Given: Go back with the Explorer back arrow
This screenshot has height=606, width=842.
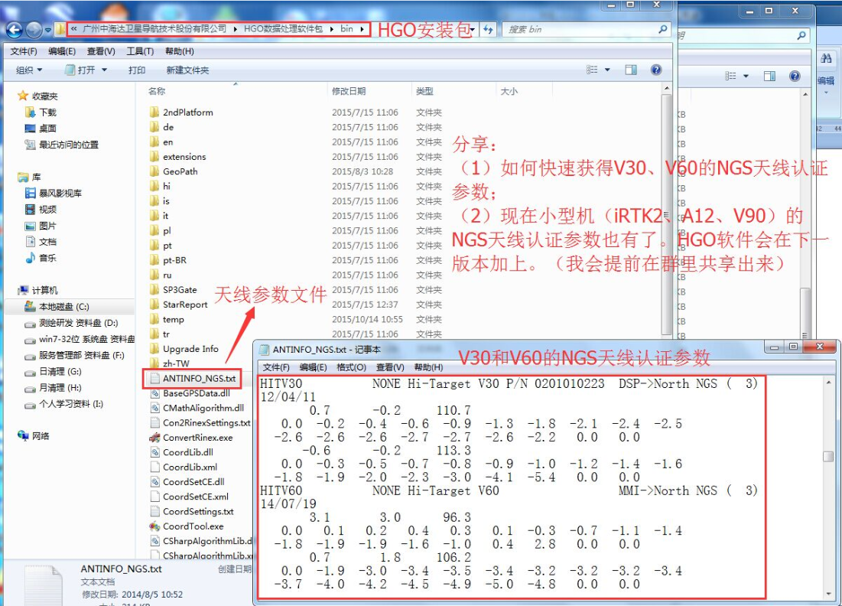Looking at the screenshot, I should tap(15, 30).
